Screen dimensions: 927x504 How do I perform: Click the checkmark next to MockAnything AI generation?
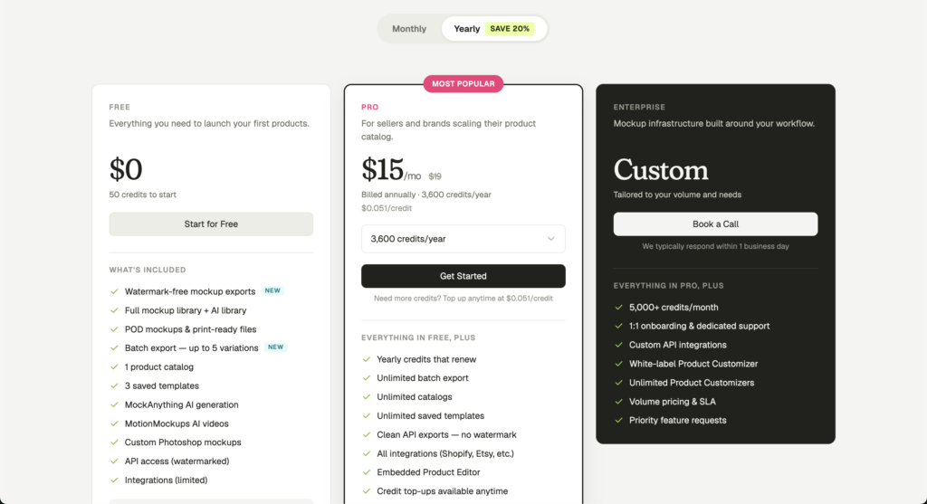[x=114, y=404]
